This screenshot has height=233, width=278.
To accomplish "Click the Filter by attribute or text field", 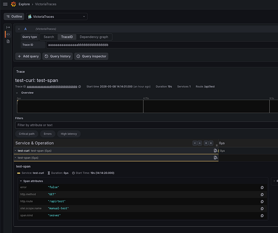I will pyautogui.click(x=147, y=125).
